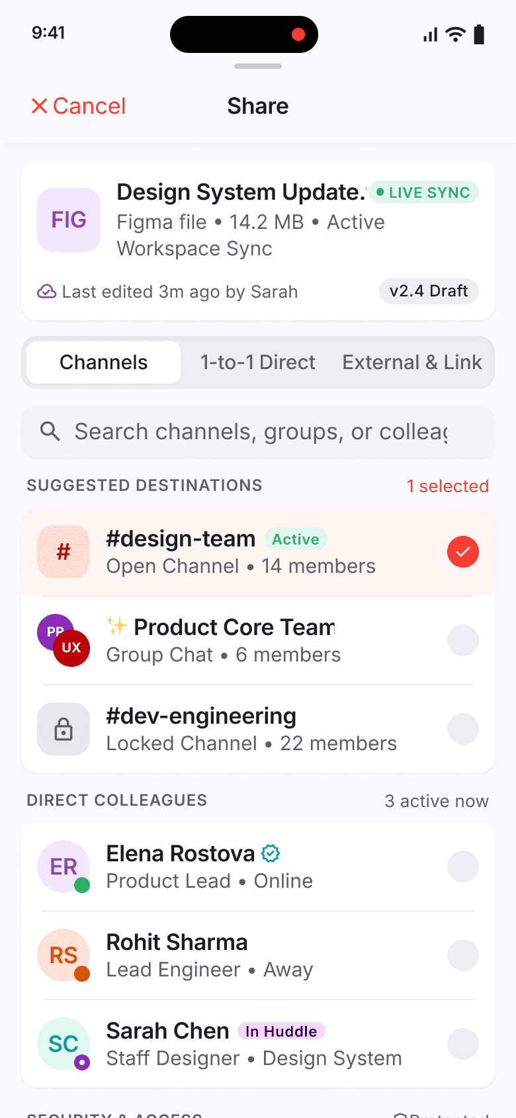Screen dimensions: 516x1118
Task: Click the ER avatar for Elena Rostova
Action: (64, 867)
